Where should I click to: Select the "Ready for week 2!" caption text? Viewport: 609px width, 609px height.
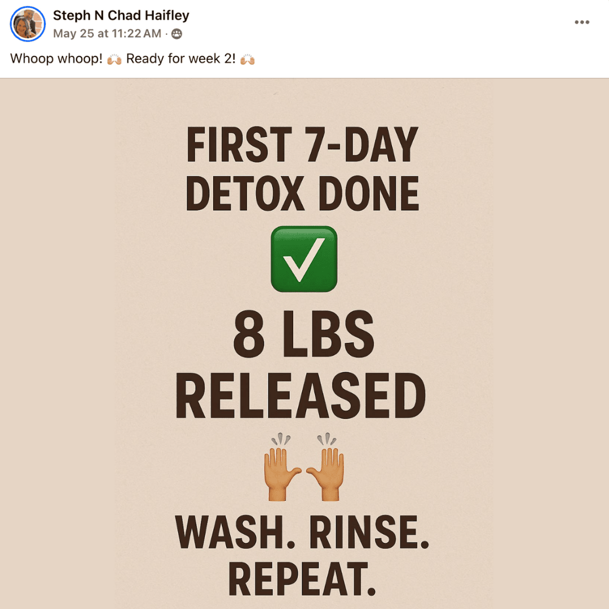click(180, 59)
